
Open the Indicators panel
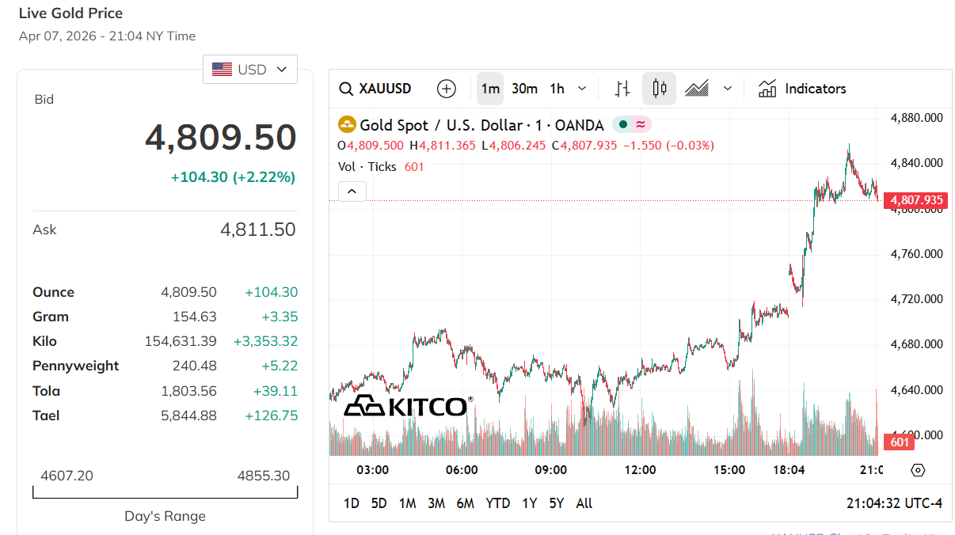(802, 89)
